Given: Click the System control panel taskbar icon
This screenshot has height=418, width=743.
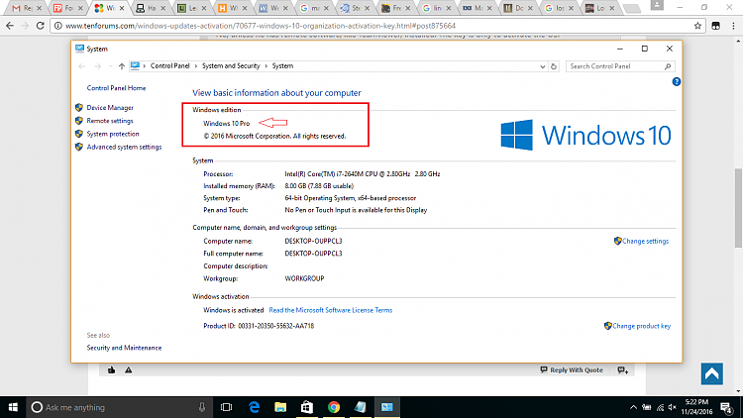Looking at the screenshot, I should pos(386,407).
